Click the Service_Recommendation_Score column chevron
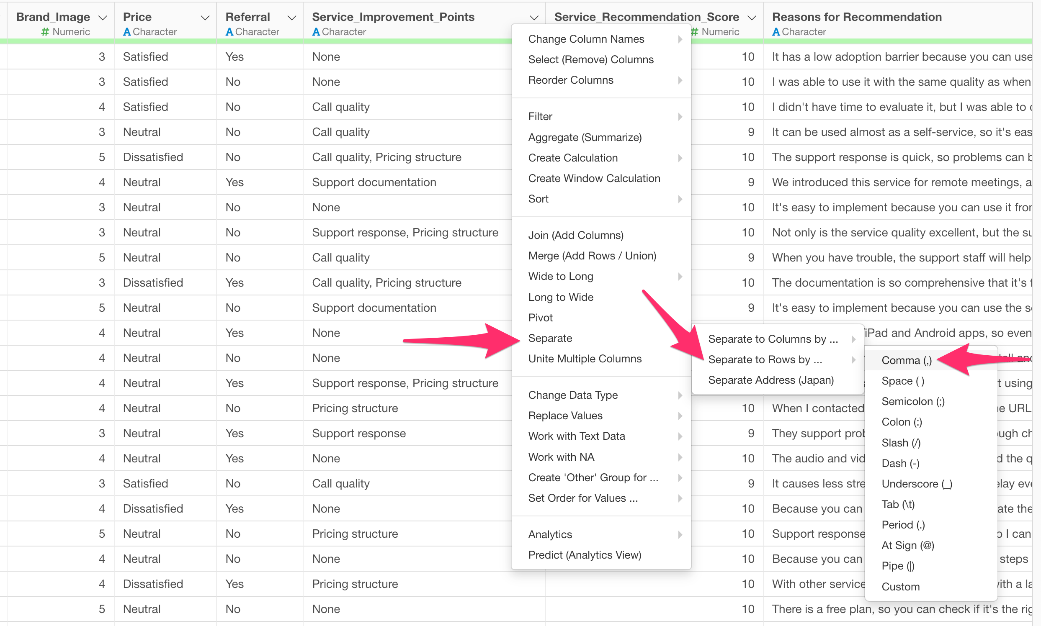Viewport: 1041px width, 626px height. pyautogui.click(x=751, y=18)
